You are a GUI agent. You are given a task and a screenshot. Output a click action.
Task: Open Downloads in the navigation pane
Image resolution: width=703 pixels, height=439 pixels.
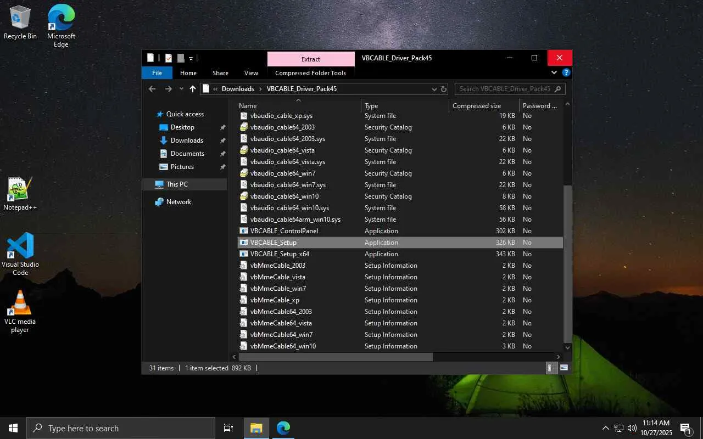[x=187, y=140]
